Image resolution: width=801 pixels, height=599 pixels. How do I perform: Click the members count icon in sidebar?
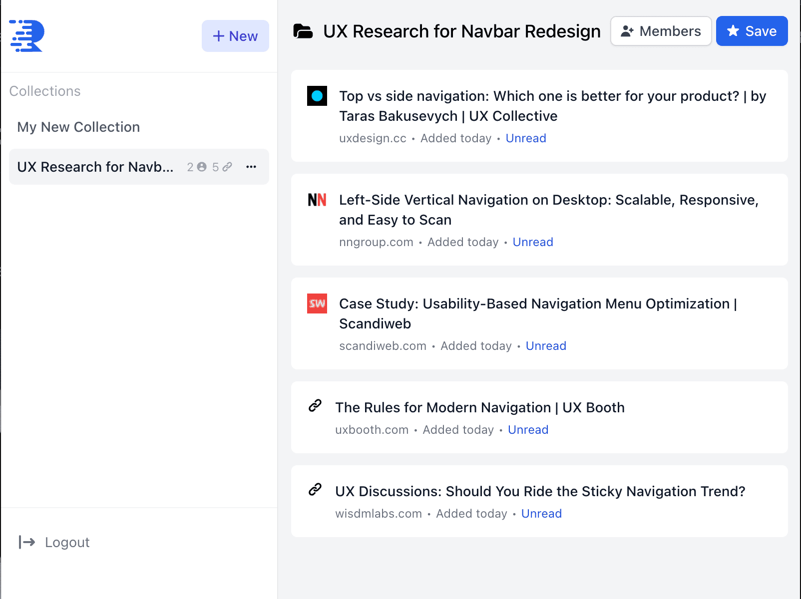coord(202,167)
